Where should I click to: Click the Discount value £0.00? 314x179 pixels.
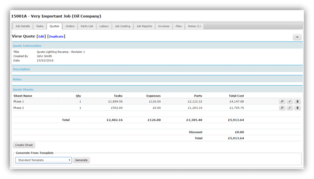(x=239, y=132)
